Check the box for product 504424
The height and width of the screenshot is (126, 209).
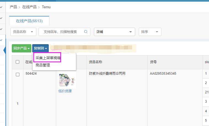(18, 74)
